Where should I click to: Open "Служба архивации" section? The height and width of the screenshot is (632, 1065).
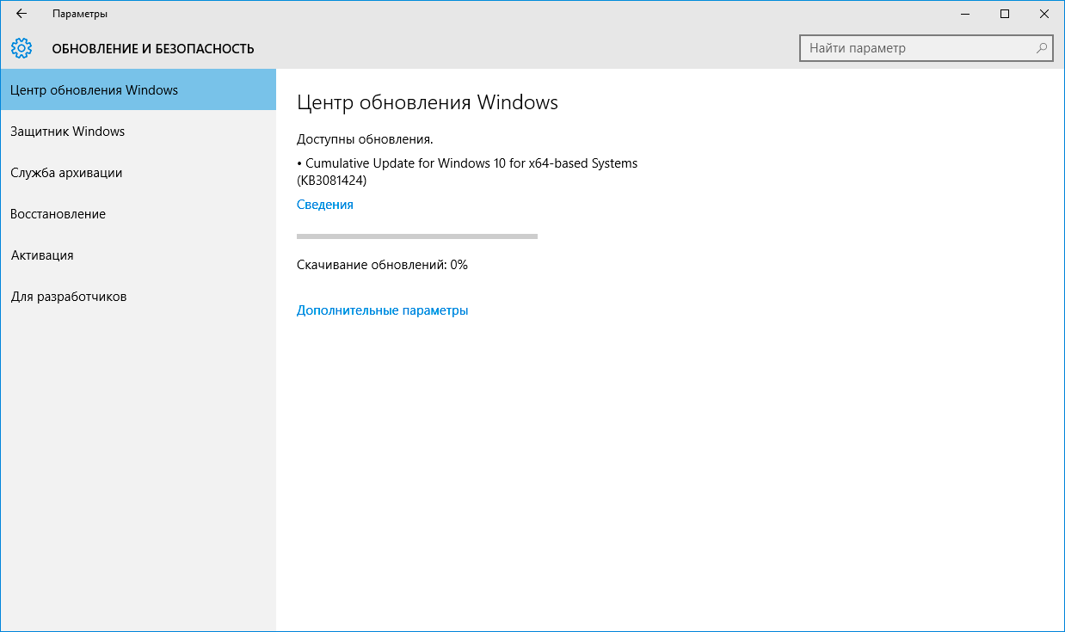pos(138,173)
